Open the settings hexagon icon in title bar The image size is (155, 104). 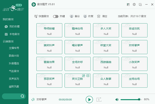click(134, 5)
